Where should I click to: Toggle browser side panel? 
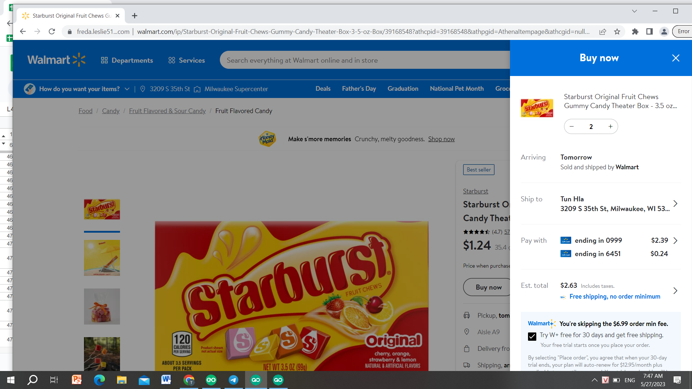point(649,32)
